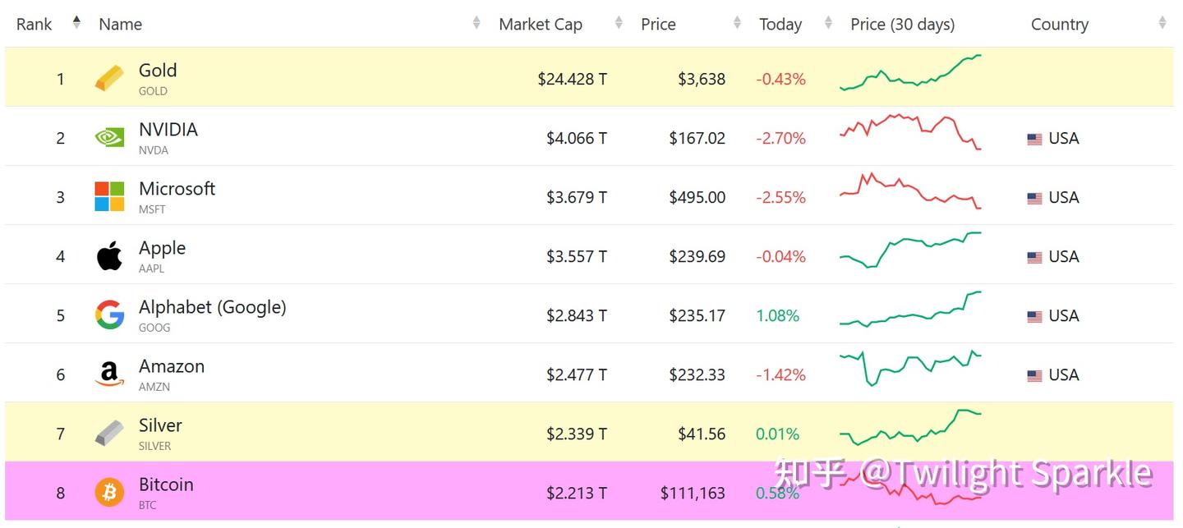Sort by Market Cap column arrows
Screen dimensions: 1183x528
[x=619, y=23]
